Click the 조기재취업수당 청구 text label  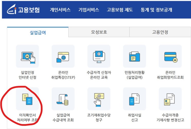(x=99, y=117)
